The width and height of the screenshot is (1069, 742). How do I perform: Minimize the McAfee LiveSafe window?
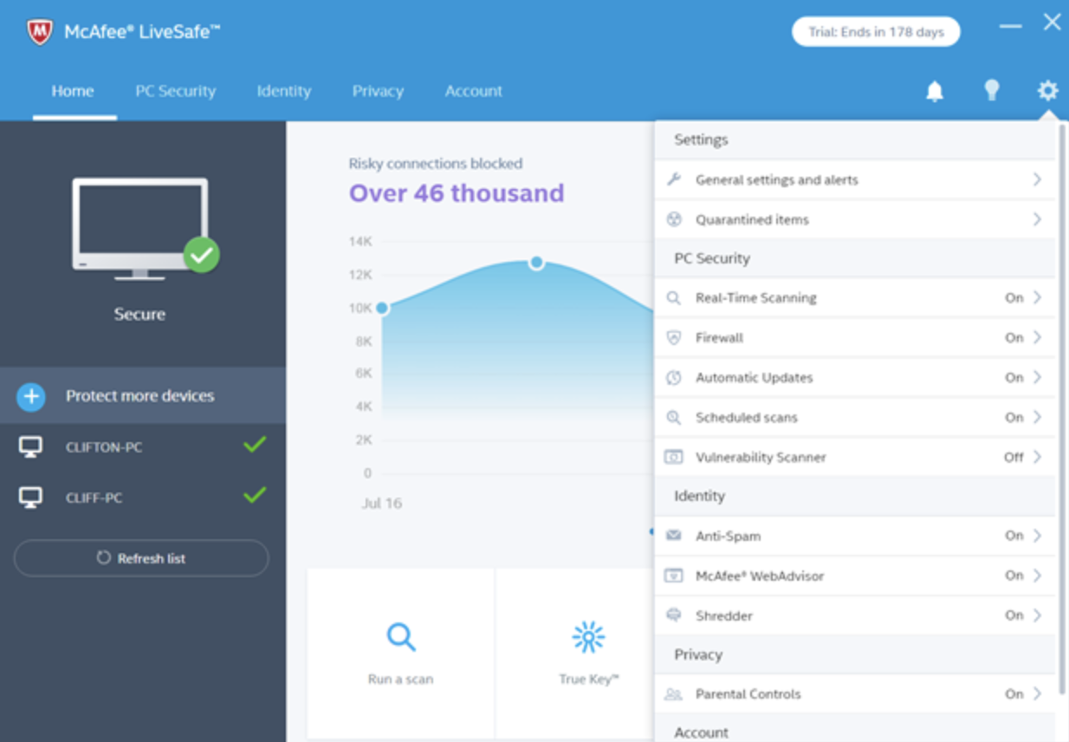tap(1010, 27)
